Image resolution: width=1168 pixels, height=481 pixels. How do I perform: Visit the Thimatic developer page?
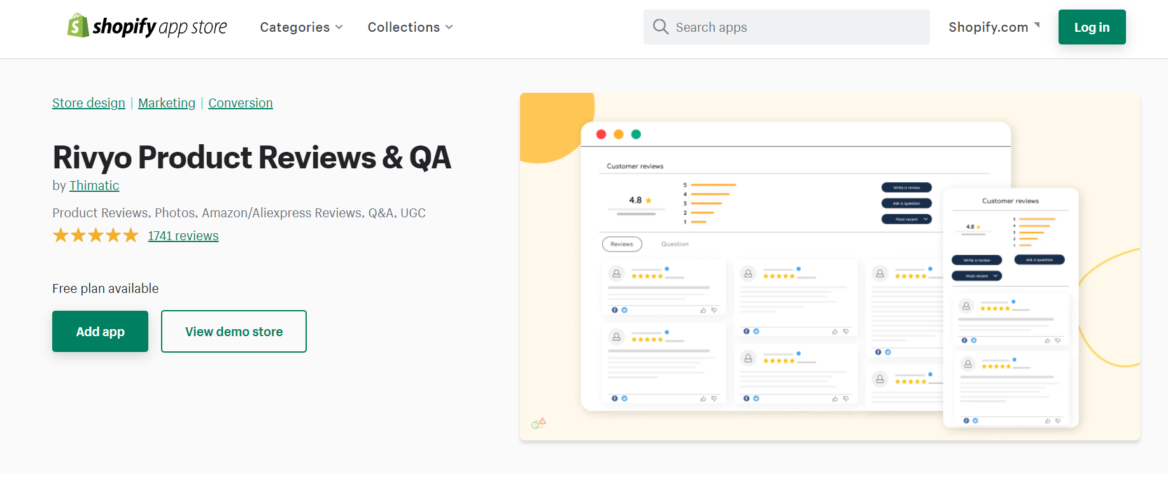(94, 186)
